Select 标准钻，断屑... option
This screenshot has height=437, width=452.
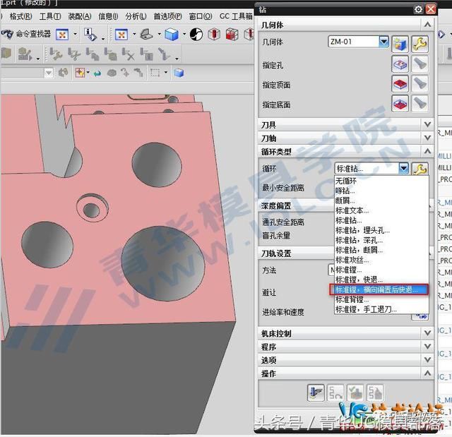point(381,250)
